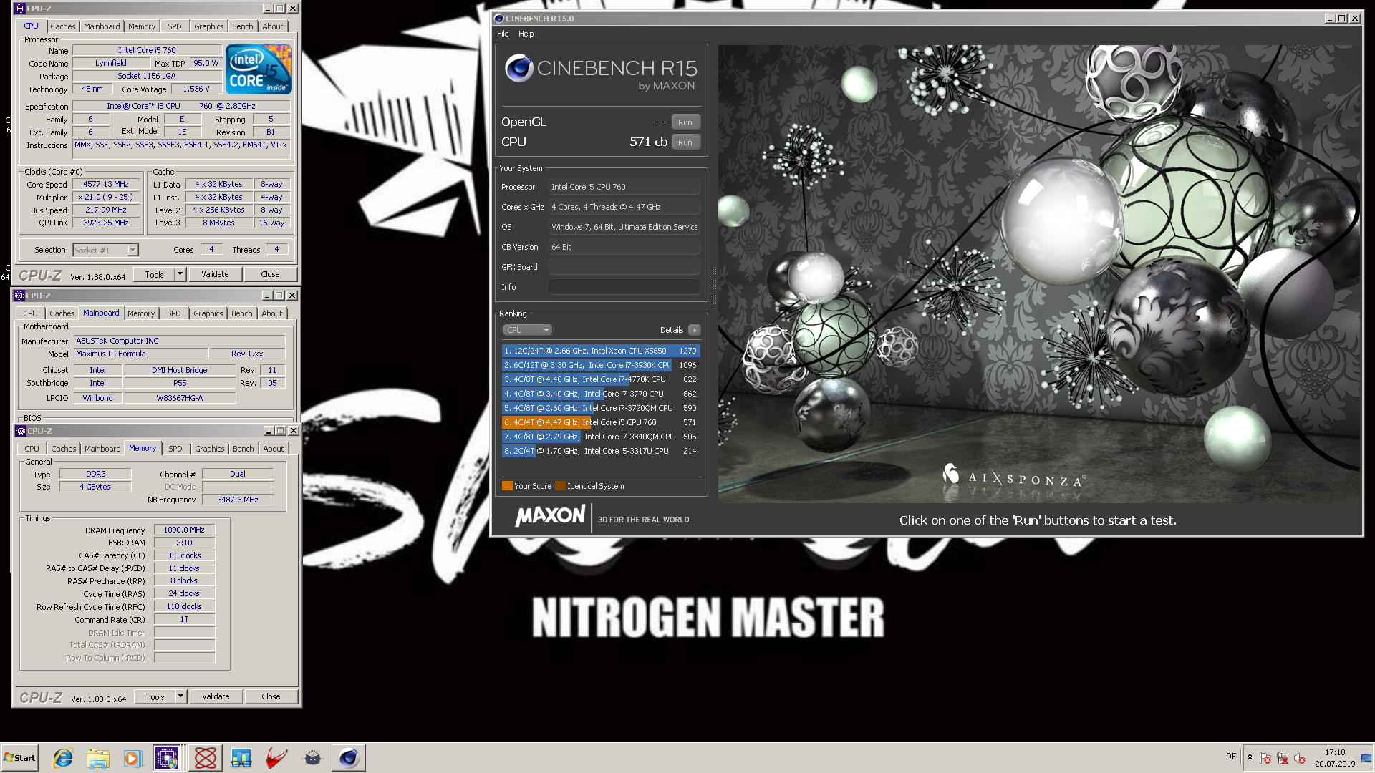The width and height of the screenshot is (1375, 773).
Task: Click Validate in CPU-Z processor window
Action: tap(215, 274)
